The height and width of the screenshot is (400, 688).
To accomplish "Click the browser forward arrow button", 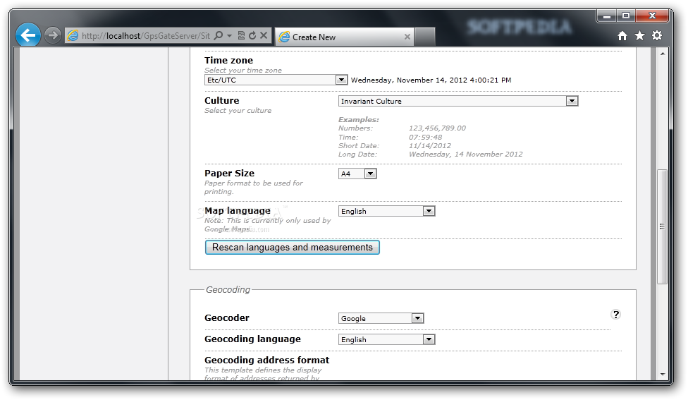I will point(53,35).
